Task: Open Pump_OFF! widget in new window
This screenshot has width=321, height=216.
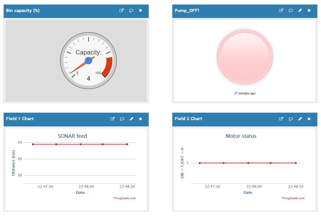Action: 281,11
